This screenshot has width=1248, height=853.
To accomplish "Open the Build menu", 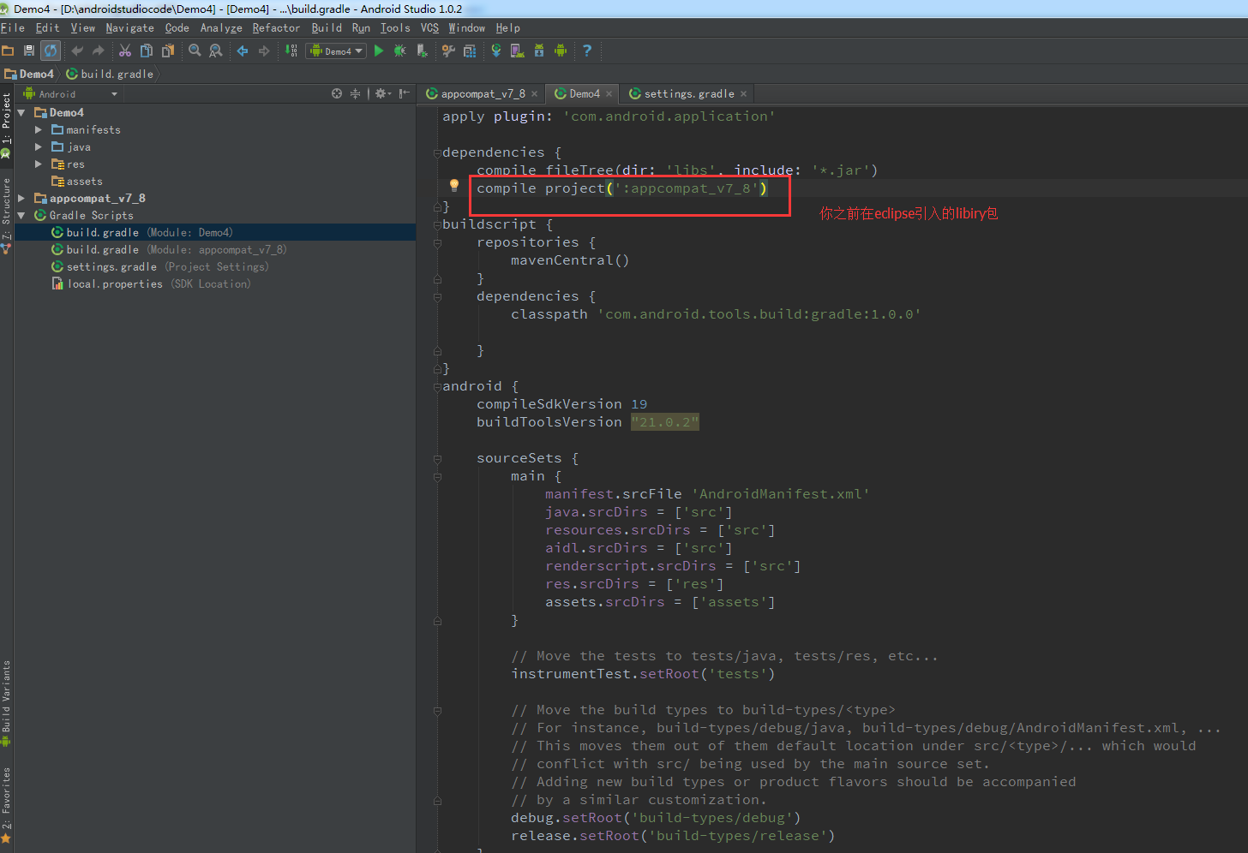I will click(x=327, y=28).
